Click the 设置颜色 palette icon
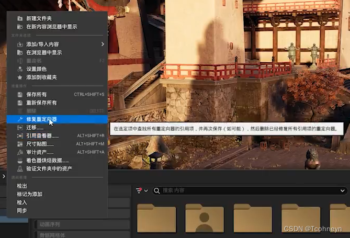 (20, 69)
